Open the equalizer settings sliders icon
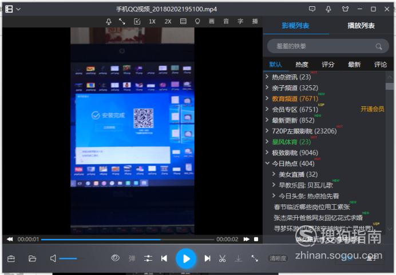This screenshot has height=275, width=396. point(148,258)
